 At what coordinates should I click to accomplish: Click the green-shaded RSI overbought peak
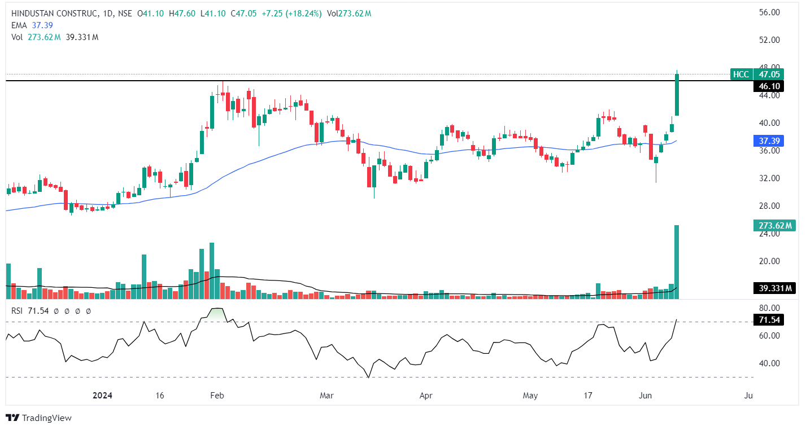click(216, 312)
